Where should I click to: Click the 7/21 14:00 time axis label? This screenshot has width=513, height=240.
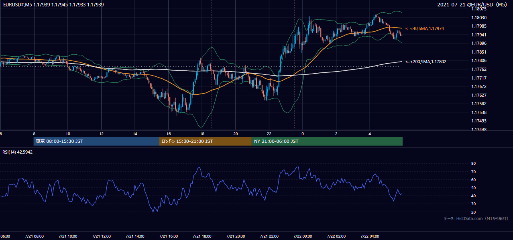(135, 236)
